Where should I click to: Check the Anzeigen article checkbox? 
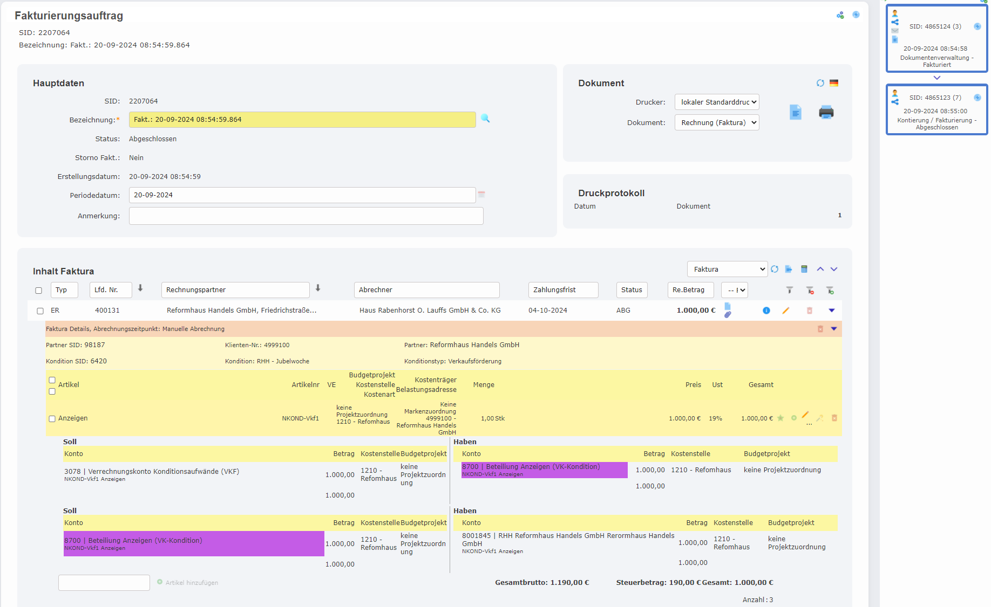tap(52, 419)
